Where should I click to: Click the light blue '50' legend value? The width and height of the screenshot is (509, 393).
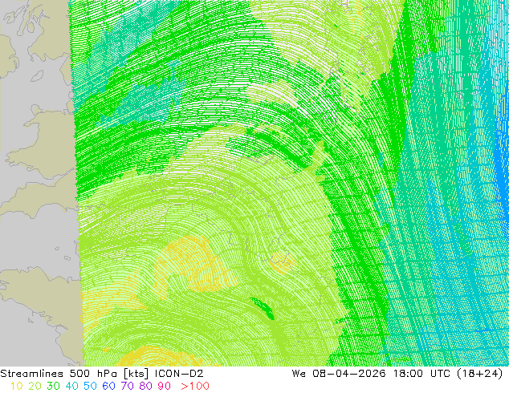coord(90,386)
